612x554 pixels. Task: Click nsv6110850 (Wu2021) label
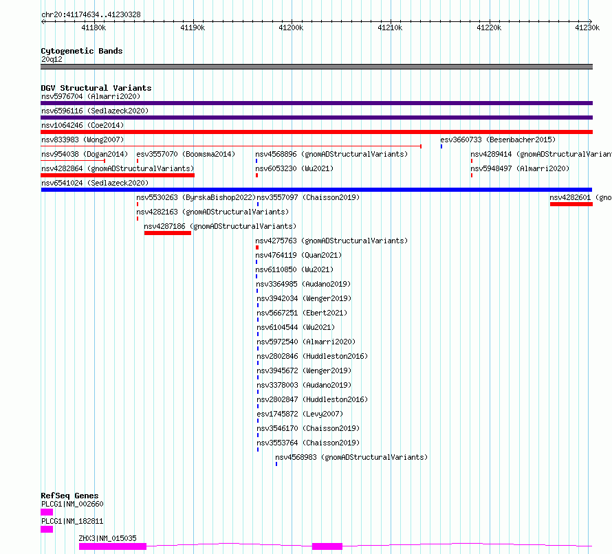point(294,269)
